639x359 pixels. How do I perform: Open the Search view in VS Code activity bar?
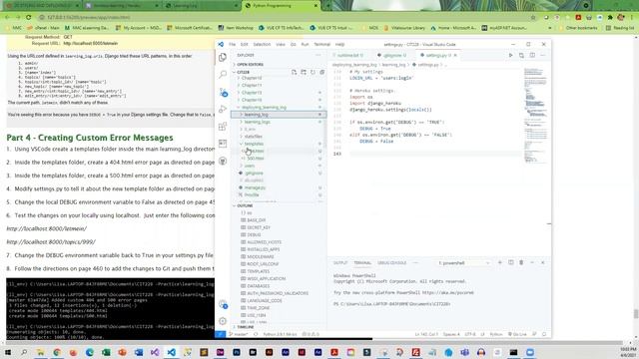tap(223, 75)
